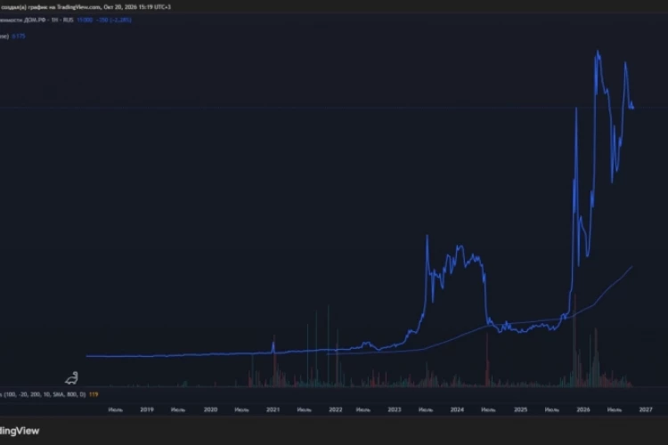
Task: Click the 1H interval label in legend
Action: (x=54, y=20)
